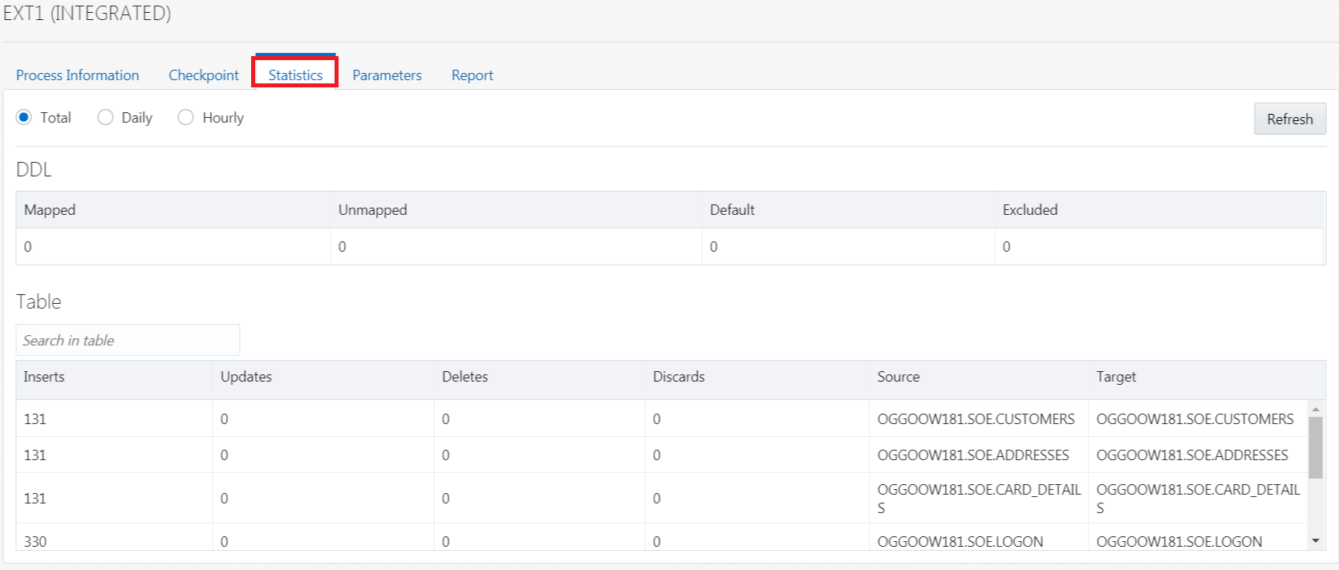The image size is (1339, 570).
Task: Click the scroll down arrow of table
Action: 1316,541
